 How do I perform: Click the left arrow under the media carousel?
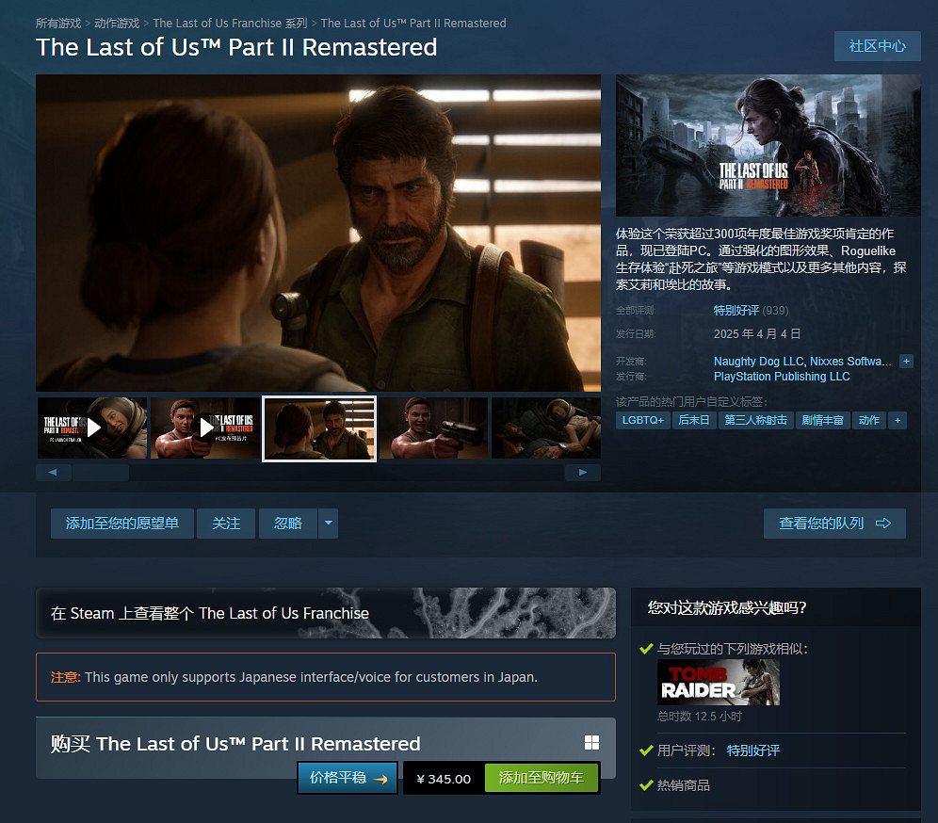(54, 471)
